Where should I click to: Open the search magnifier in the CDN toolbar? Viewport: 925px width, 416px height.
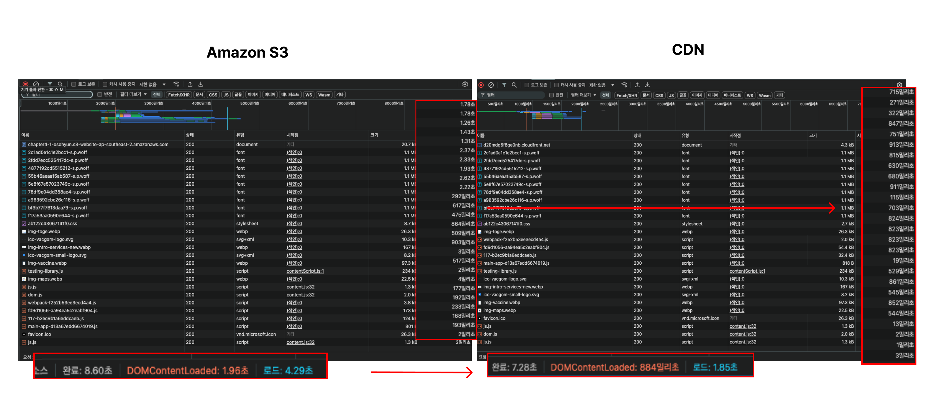click(x=514, y=85)
